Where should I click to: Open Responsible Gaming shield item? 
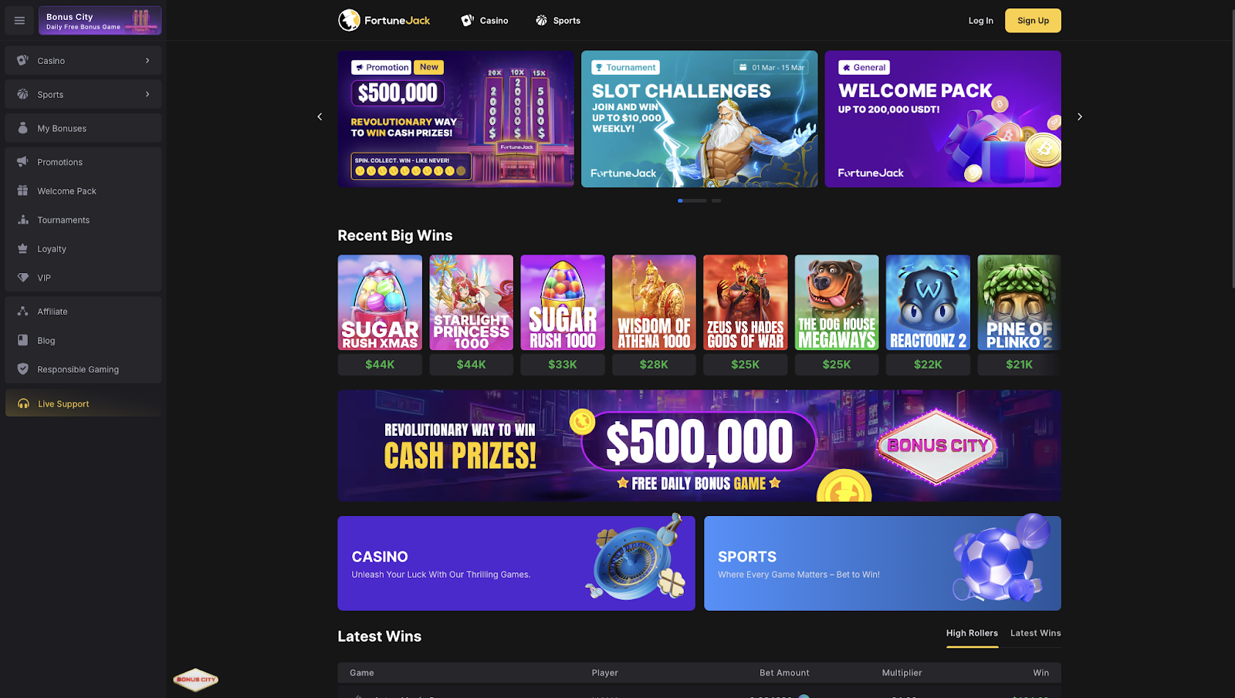[x=83, y=369]
